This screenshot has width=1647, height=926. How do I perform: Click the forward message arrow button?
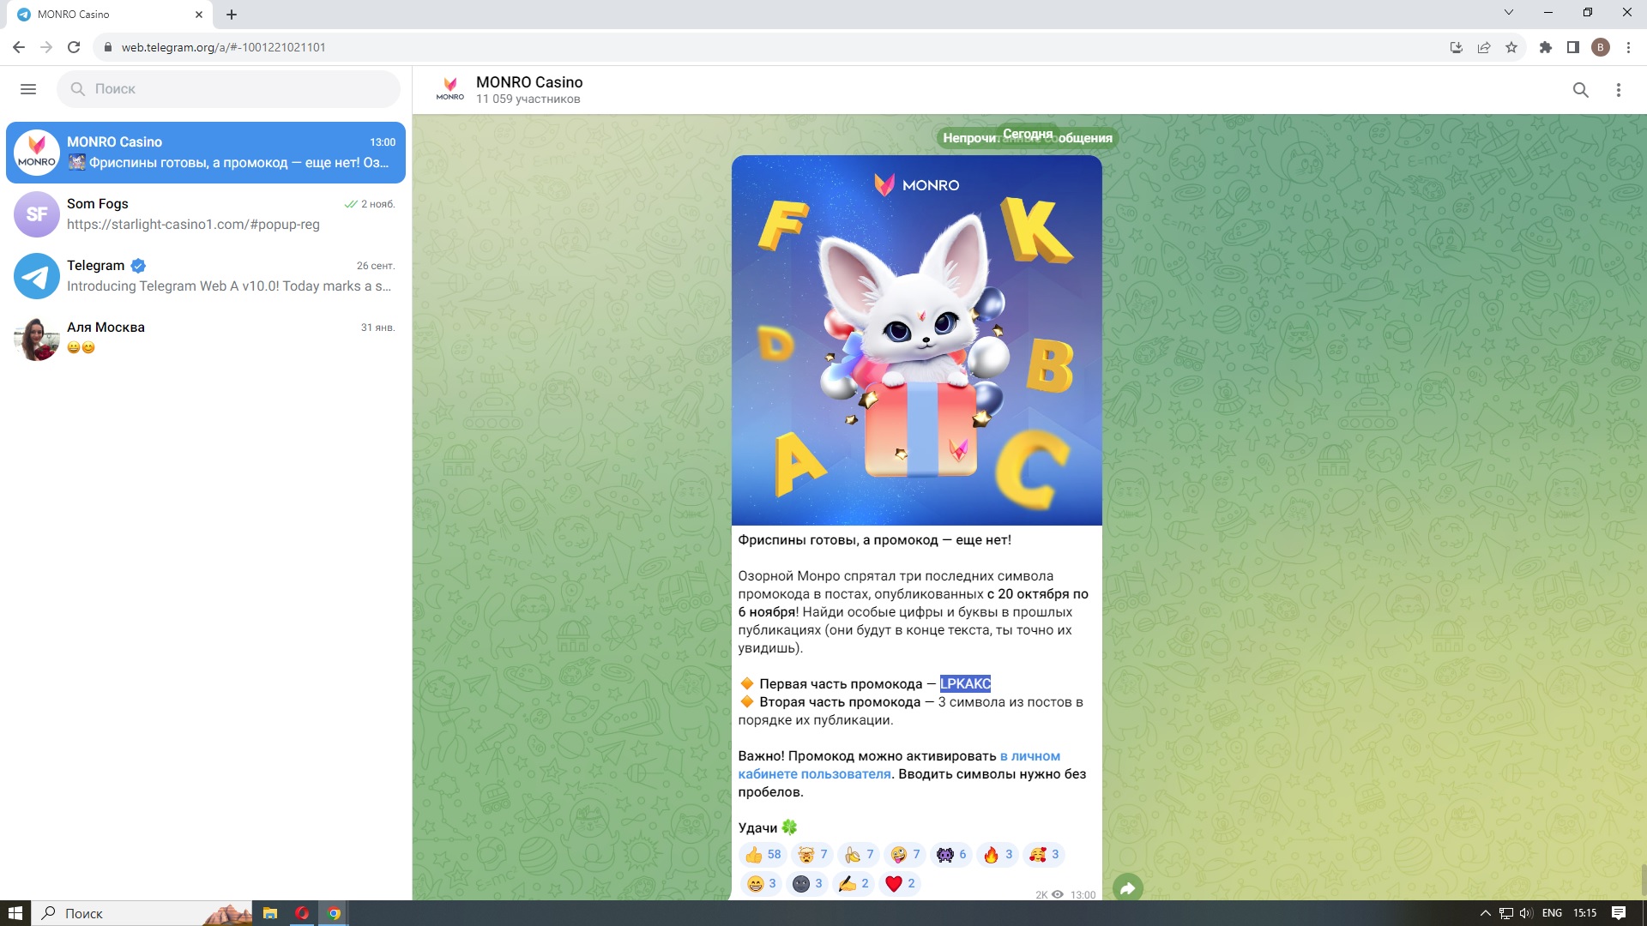(1127, 888)
